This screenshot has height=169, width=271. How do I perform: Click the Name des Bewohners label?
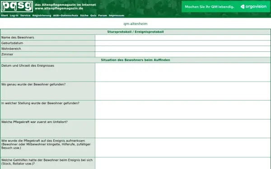pyautogui.click(x=18, y=37)
